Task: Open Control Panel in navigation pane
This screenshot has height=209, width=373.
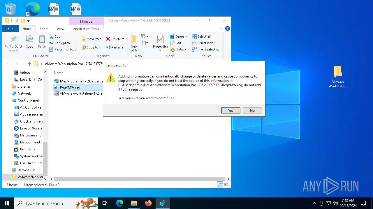Action: 28,100
